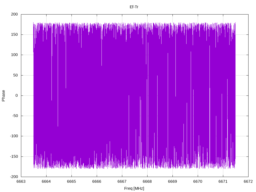Click x-axis tick label '6668'
Image resolution: width=256 pixels, height=192 pixels.
tap(147, 181)
